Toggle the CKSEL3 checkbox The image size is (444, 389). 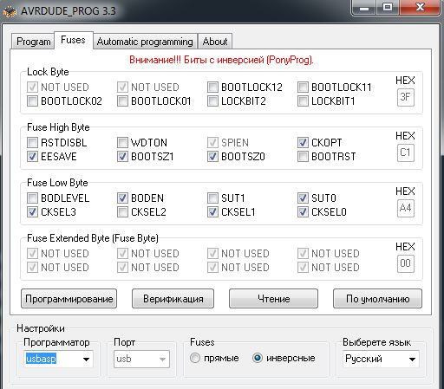[32, 212]
